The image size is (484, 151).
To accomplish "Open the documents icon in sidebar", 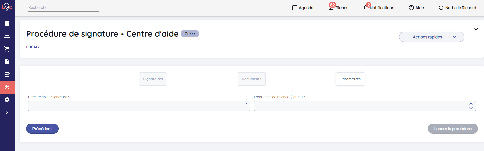I will (x=7, y=62).
